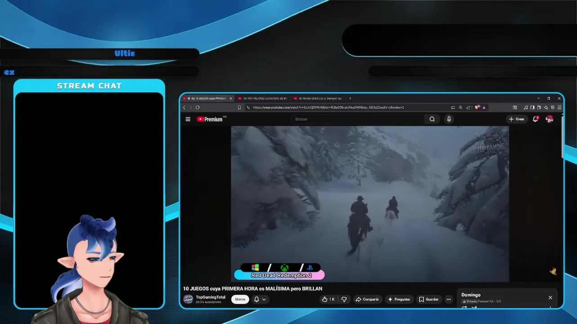
Task: Click the Unirse button
Action: 240,299
